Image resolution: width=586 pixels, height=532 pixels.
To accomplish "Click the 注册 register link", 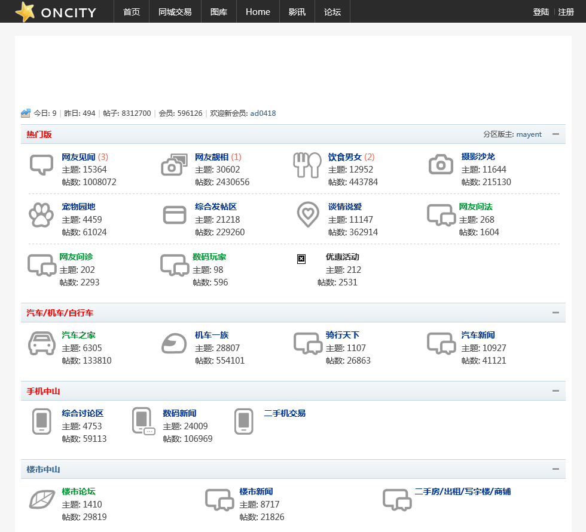I will point(566,12).
